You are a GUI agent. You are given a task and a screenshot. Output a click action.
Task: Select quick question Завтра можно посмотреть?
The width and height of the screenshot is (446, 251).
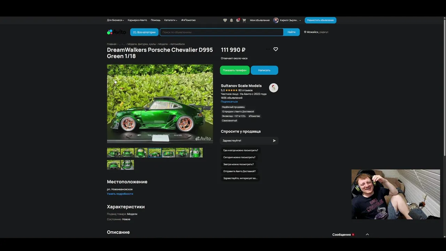point(238,164)
